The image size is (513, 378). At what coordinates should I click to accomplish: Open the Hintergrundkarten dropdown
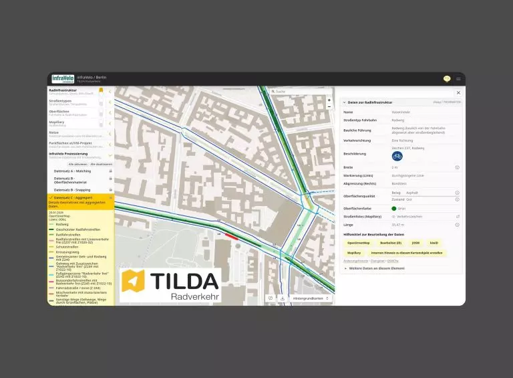click(x=311, y=298)
